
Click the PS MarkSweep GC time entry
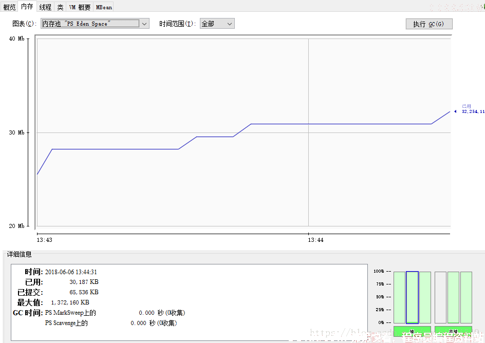(115, 313)
